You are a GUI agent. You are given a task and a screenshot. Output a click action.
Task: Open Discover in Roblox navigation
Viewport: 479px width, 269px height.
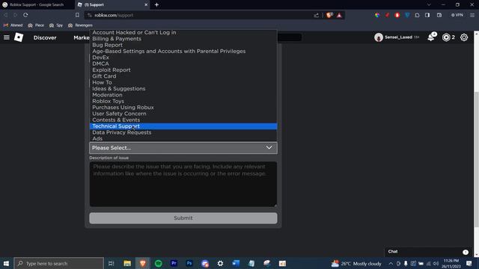pos(45,37)
